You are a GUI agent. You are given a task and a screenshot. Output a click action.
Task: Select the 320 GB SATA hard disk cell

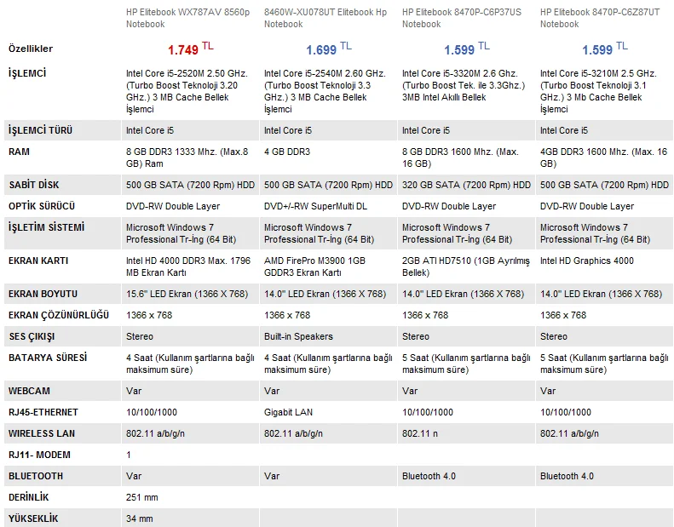pos(465,185)
